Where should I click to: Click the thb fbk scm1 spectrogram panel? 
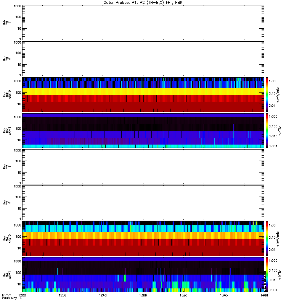(143, 130)
